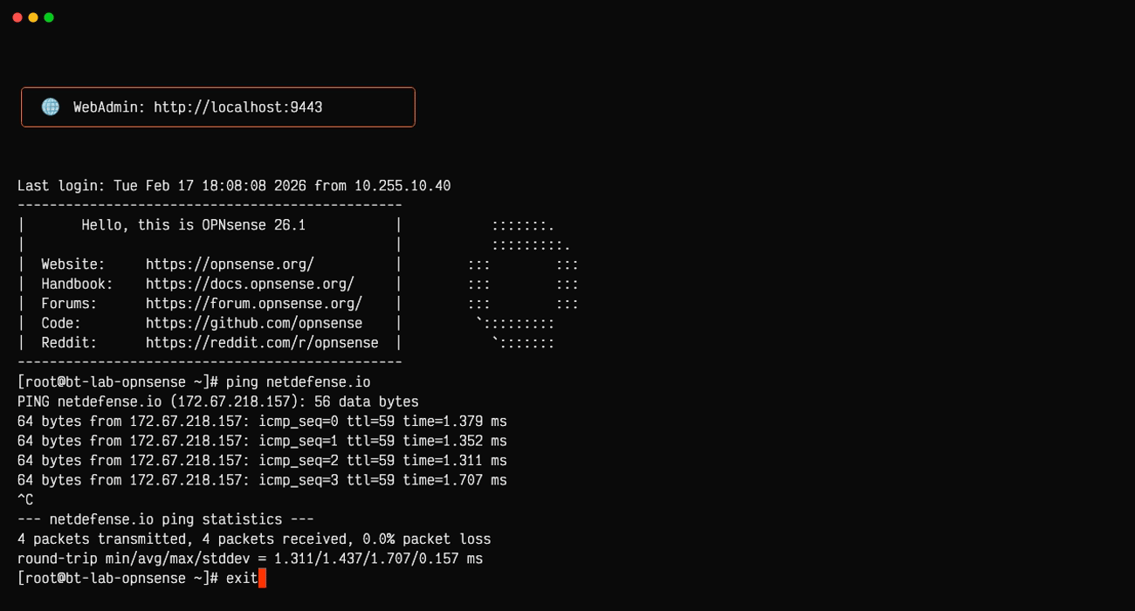This screenshot has width=1135, height=611.
Task: Open the OPNsense GitHub code link
Action: tap(253, 323)
